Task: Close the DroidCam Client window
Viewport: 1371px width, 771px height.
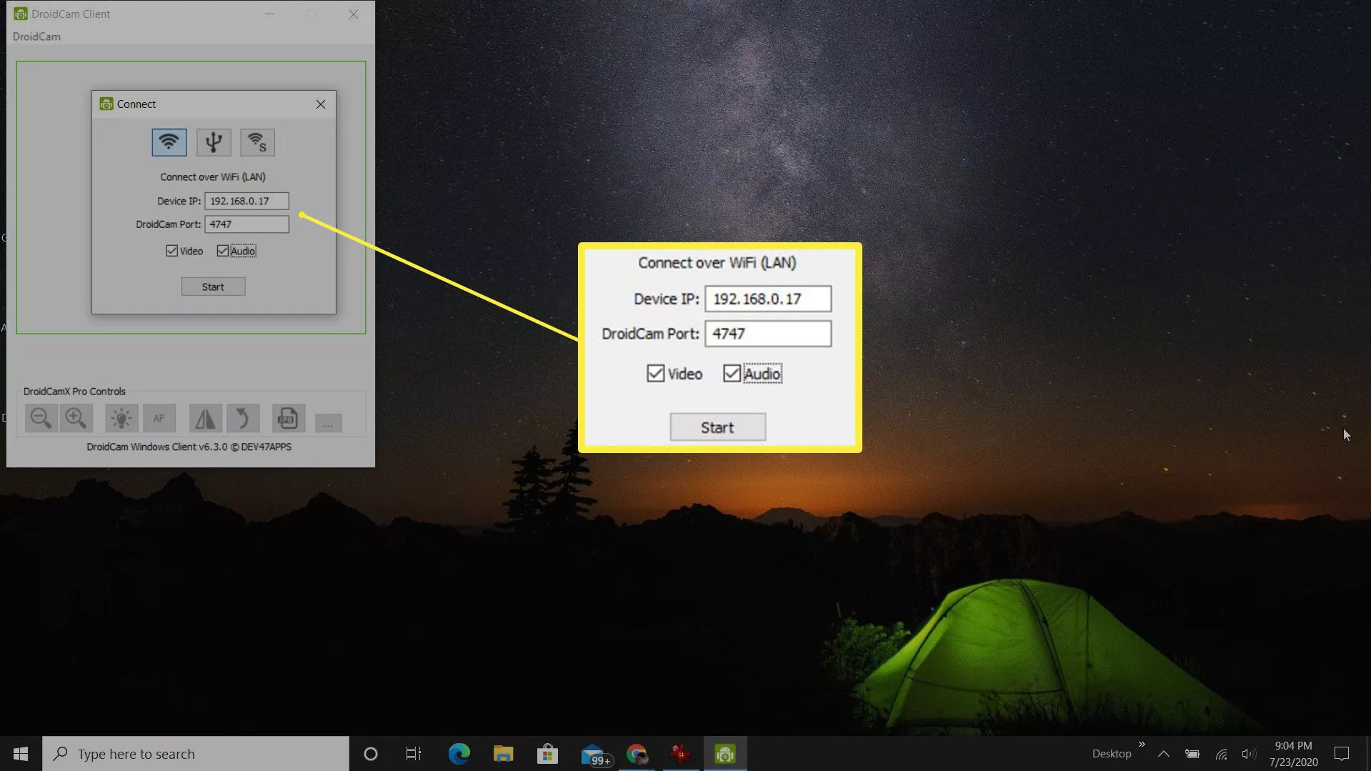Action: [354, 14]
